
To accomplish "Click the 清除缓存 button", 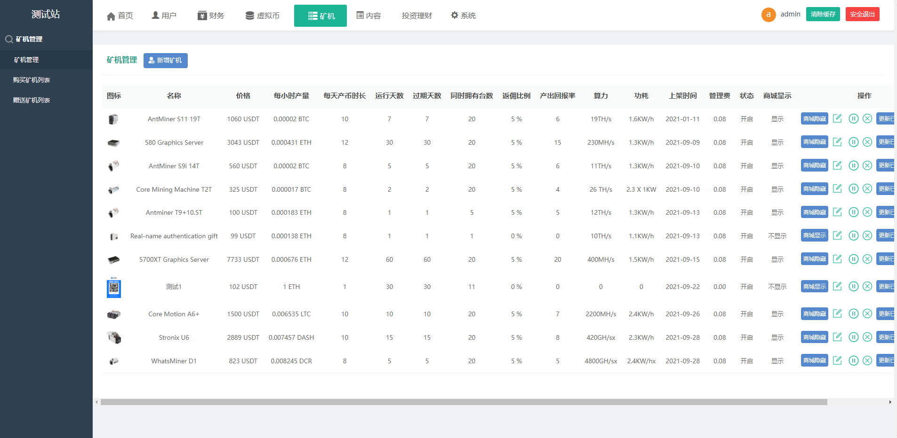I will [822, 14].
